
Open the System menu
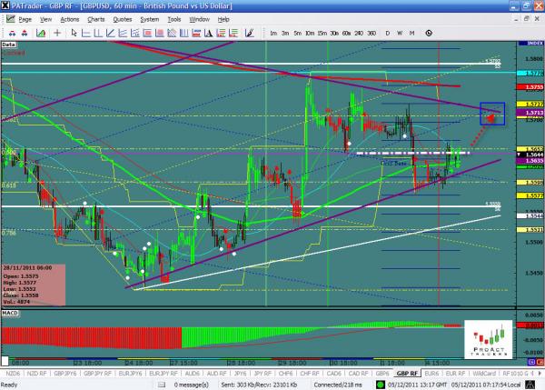[152, 18]
